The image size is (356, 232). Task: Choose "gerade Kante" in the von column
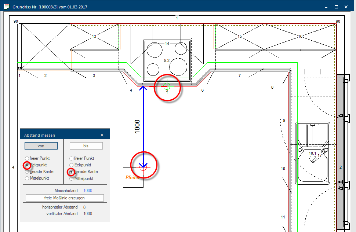tap(27, 172)
